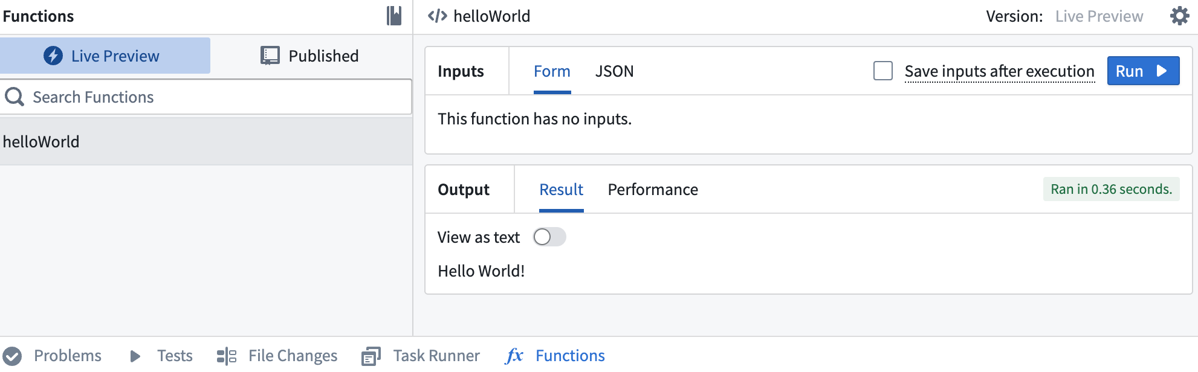Click the Problems checkmark icon
The width and height of the screenshot is (1198, 372).
[12, 356]
